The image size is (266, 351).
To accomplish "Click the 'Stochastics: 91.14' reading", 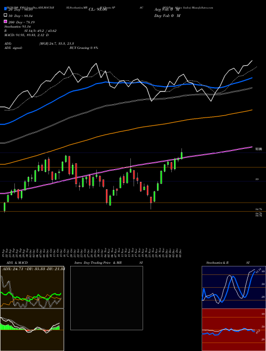I will click(18, 27).
